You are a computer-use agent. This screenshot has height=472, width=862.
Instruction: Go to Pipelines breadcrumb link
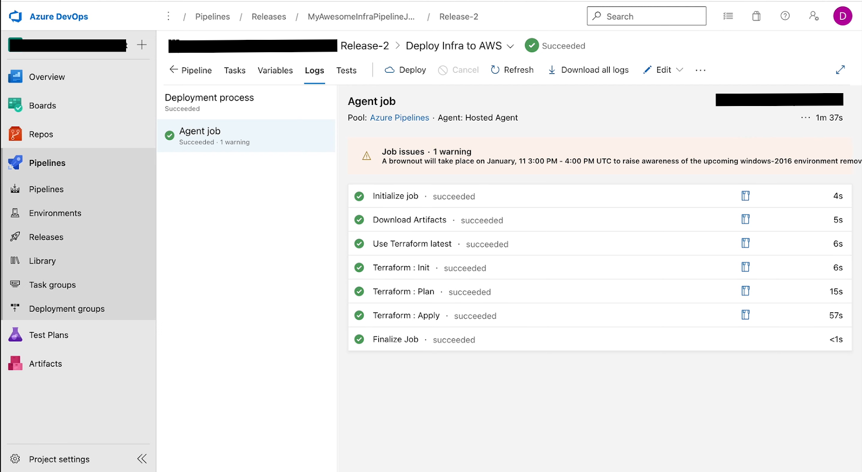tap(213, 17)
